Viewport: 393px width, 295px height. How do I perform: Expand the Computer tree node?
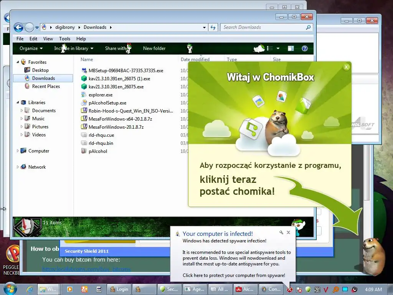click(x=18, y=151)
